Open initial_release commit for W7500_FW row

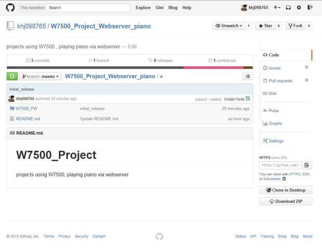pyautogui.click(x=92, y=108)
